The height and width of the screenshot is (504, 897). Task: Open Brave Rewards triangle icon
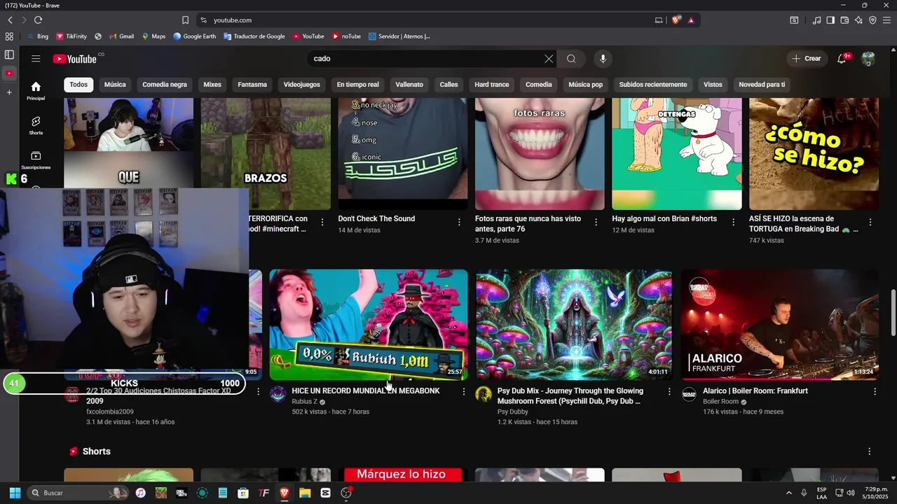[x=691, y=20]
